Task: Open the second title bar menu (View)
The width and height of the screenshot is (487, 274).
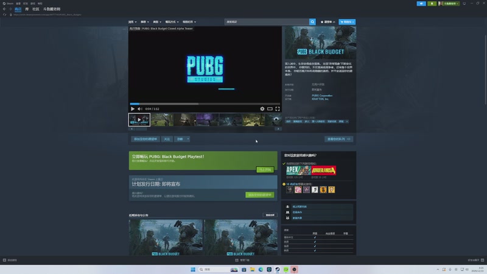Action: (18, 4)
